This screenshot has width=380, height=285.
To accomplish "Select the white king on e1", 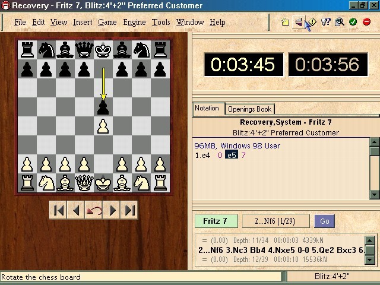I will pyautogui.click(x=103, y=183).
